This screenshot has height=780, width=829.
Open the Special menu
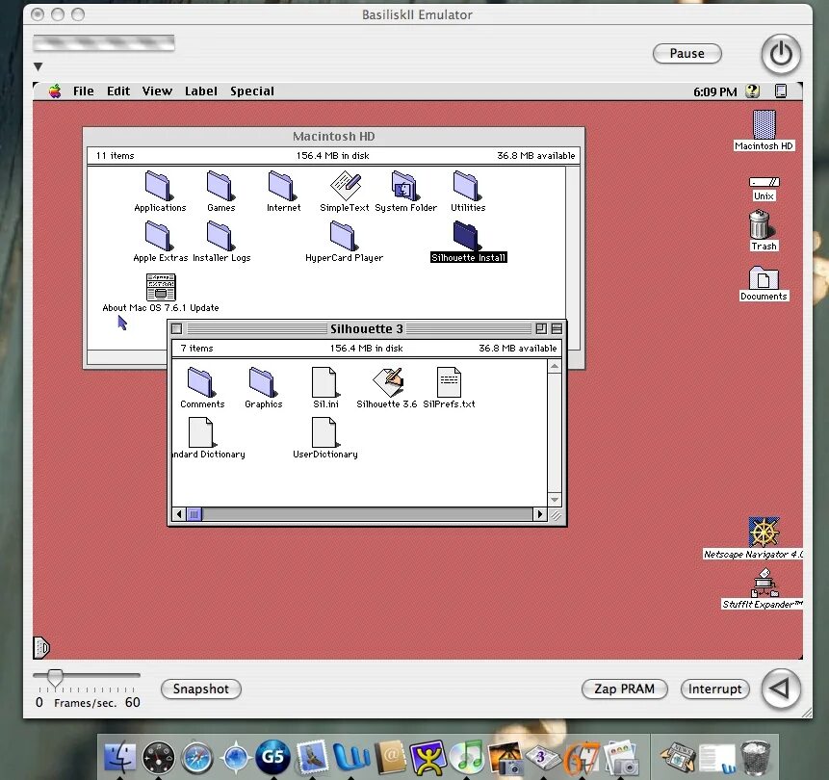point(252,91)
